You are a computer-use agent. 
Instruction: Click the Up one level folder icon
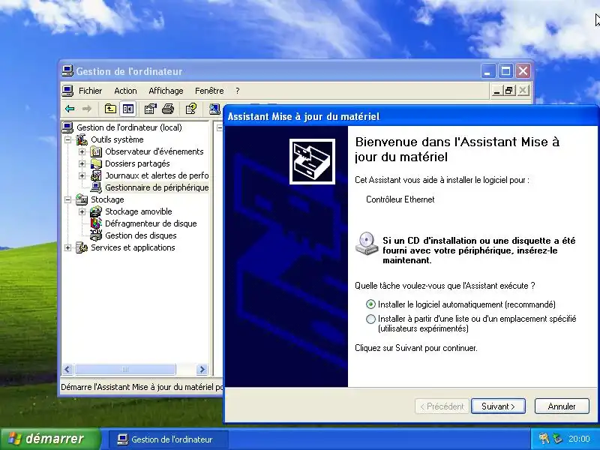click(x=110, y=109)
